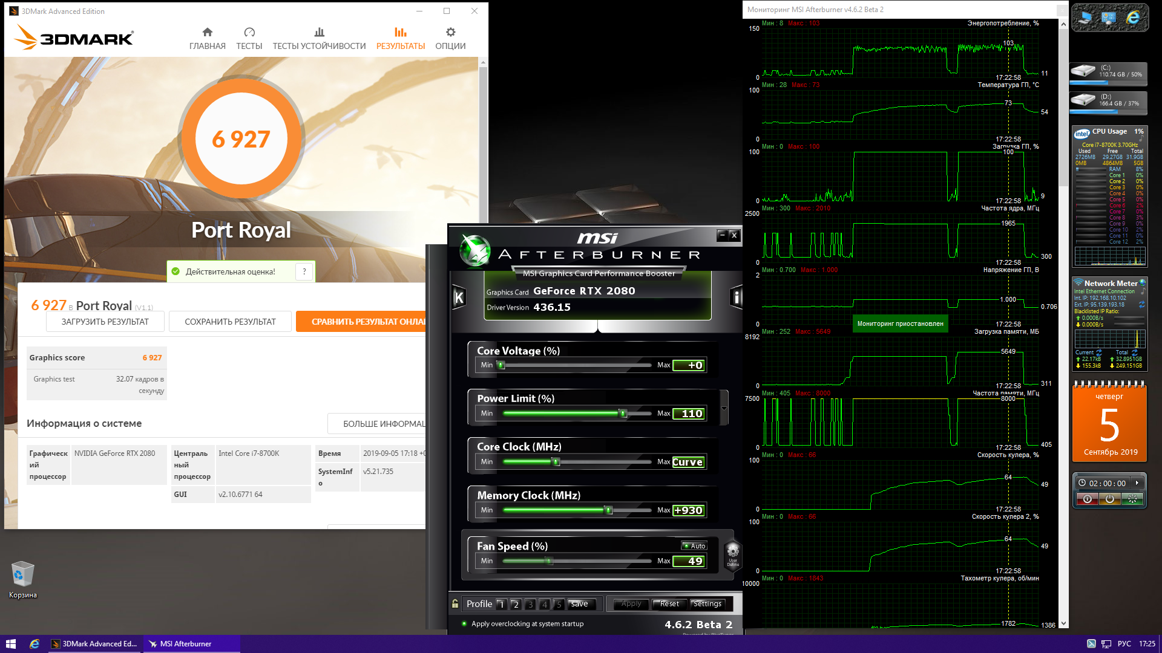Click the Memory Clock slider handle
This screenshot has width=1162, height=653.
click(x=608, y=510)
